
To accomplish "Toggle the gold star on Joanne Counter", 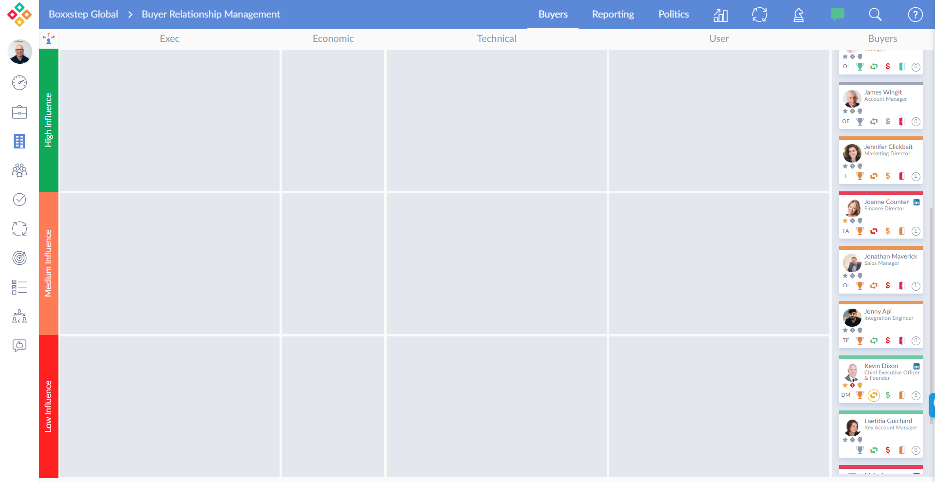I will pyautogui.click(x=845, y=221).
